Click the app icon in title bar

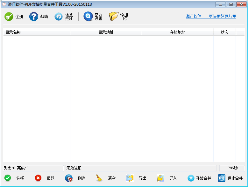[4, 4]
